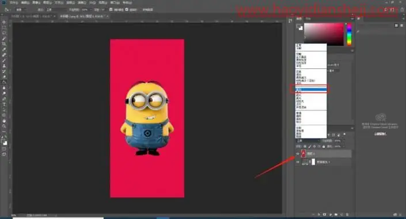Click the create new layer icon
This screenshot has width=406, height=219.
point(342,214)
